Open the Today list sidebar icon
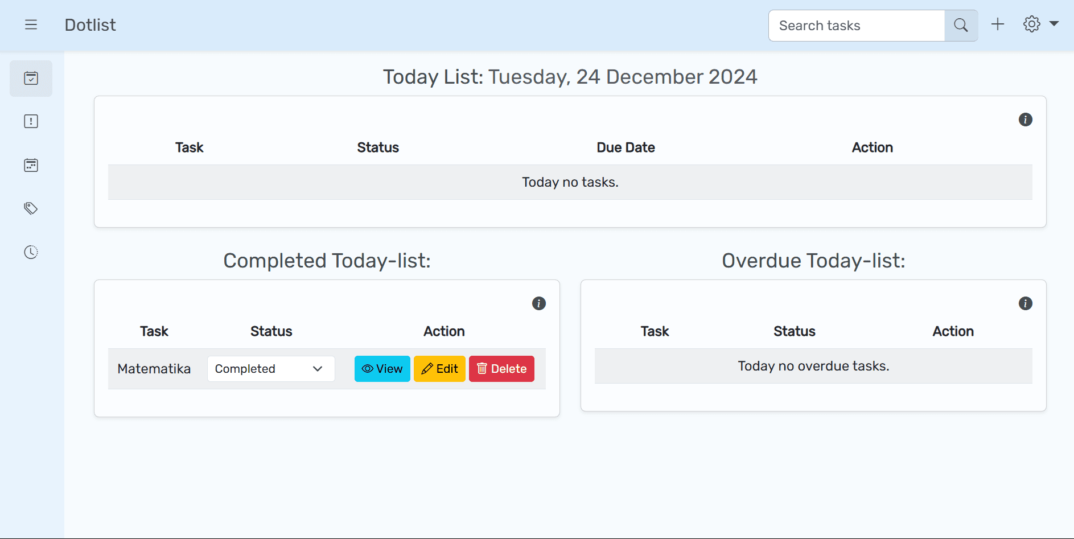Viewport: 1074px width, 539px height. tap(31, 78)
